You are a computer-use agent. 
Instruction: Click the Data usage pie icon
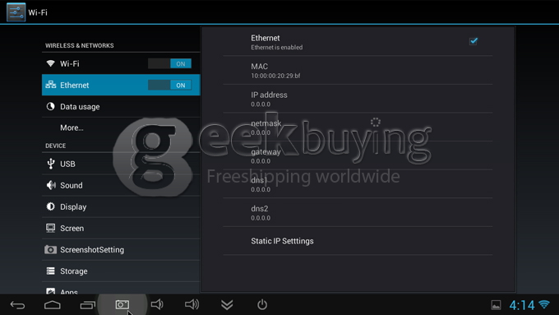pos(51,106)
